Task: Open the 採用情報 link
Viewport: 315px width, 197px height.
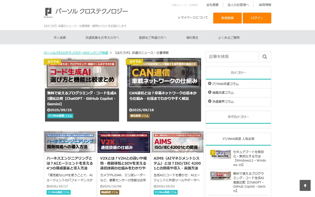Action: [x=265, y=5]
